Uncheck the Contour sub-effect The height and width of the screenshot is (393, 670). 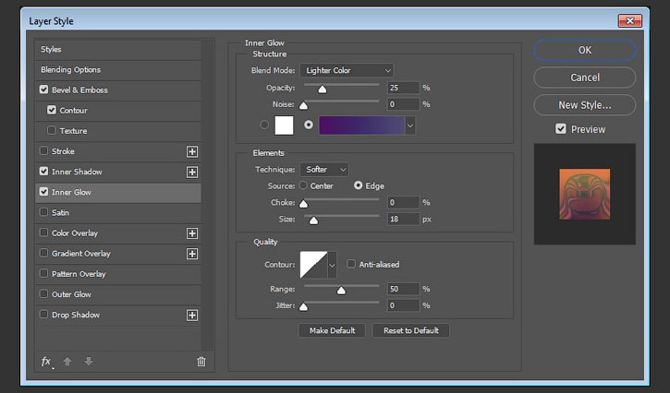pos(52,110)
